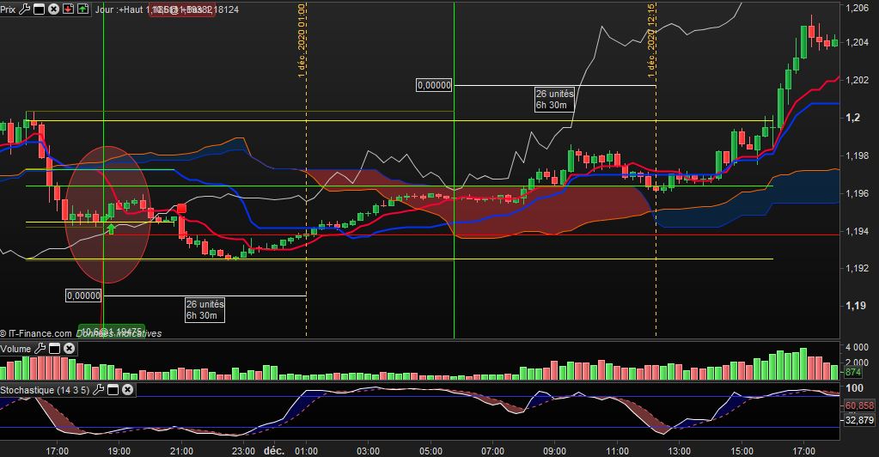The height and width of the screenshot is (457, 879).
Task: Click the red down-arrow icon in Prix header
Action: click(67, 9)
